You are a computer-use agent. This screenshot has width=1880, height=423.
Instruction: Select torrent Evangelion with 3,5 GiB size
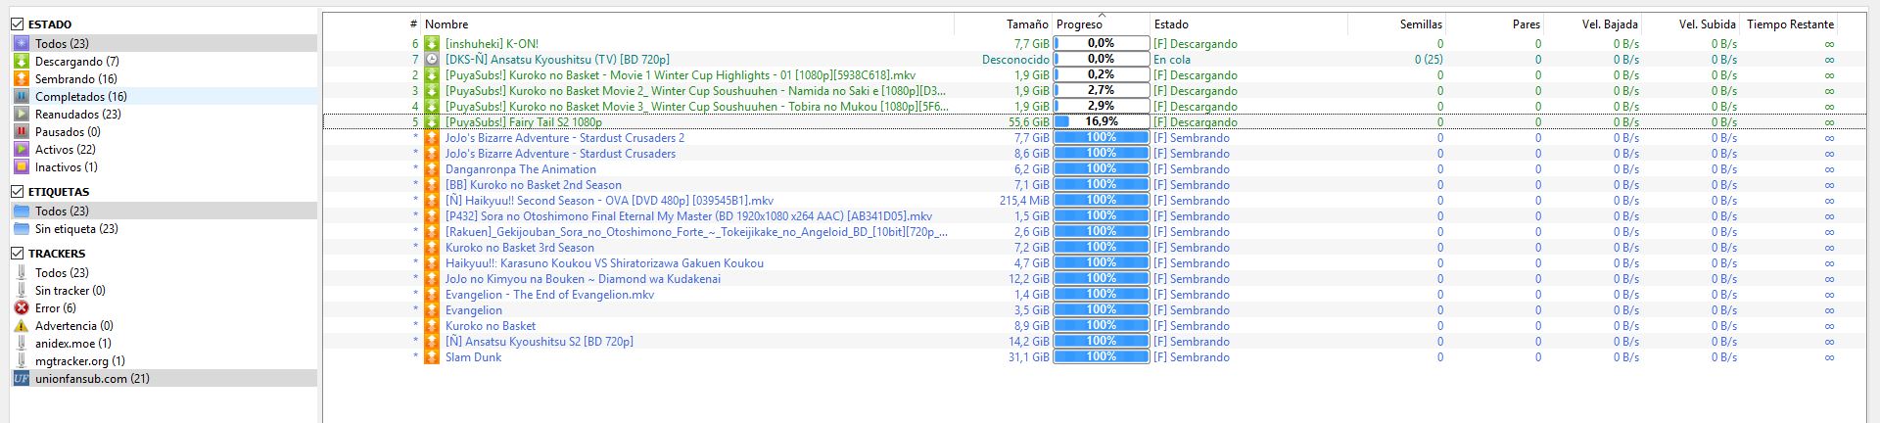tap(474, 310)
